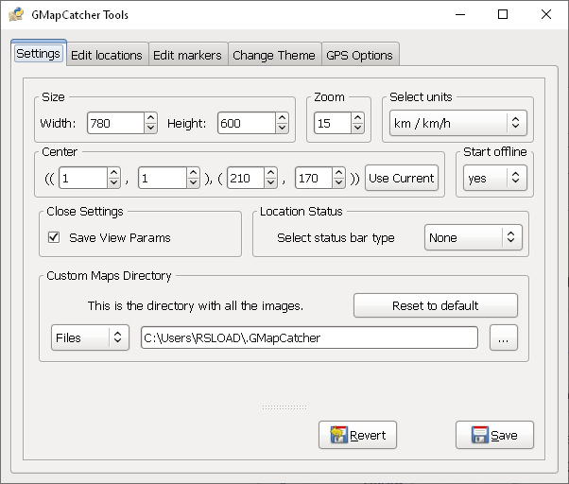569x484 pixels.
Task: Click the browse directory ellipsis button
Action: point(504,337)
